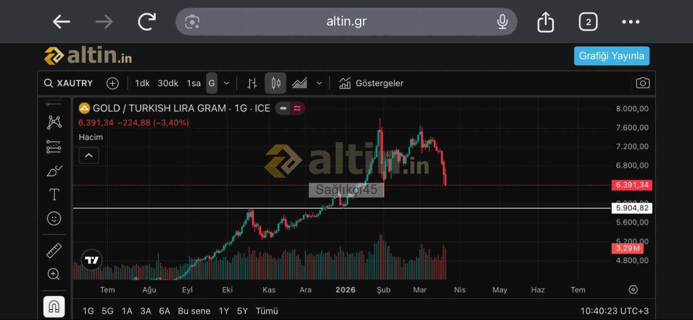Expand the time interval dropdown chevron

point(227,83)
